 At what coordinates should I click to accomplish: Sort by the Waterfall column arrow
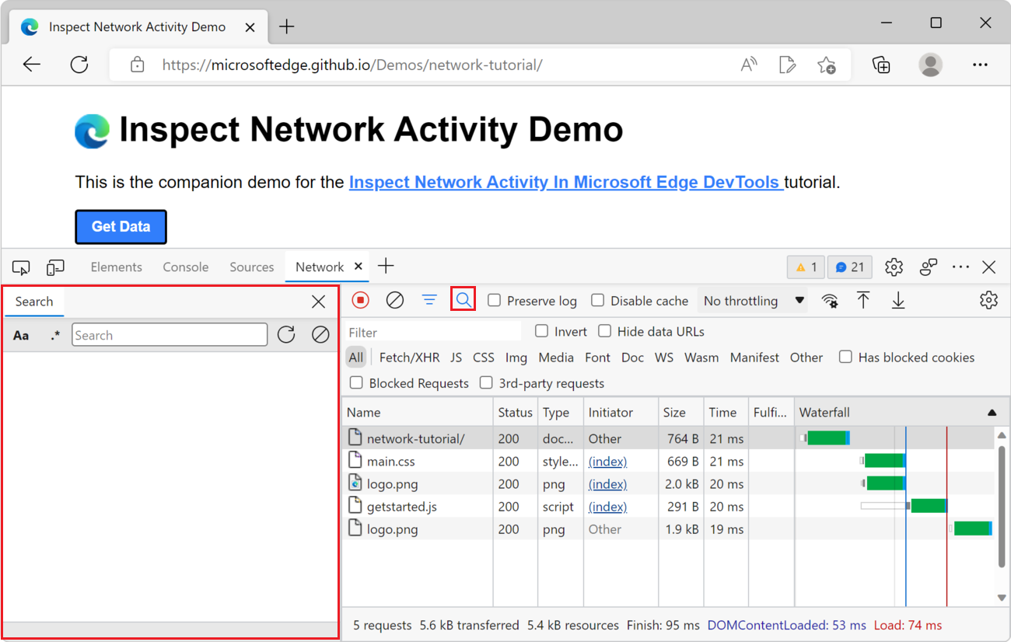992,413
